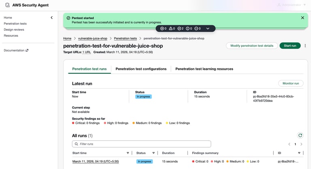The image size is (311, 169).
Task: Click the stopped count icon in pill
Action: [198, 29]
